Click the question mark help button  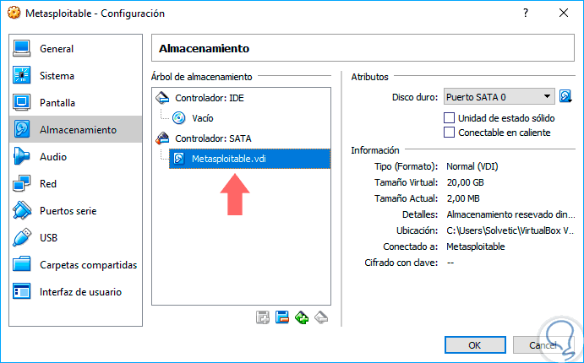525,13
